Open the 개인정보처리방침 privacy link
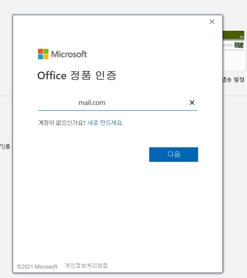Screen dimensions: 247x278 [86, 265]
